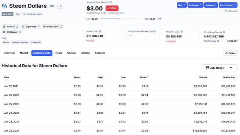Viewport: 240px width, 135px height.
Task: Open the Date Range dropdown
Action: (x=219, y=68)
